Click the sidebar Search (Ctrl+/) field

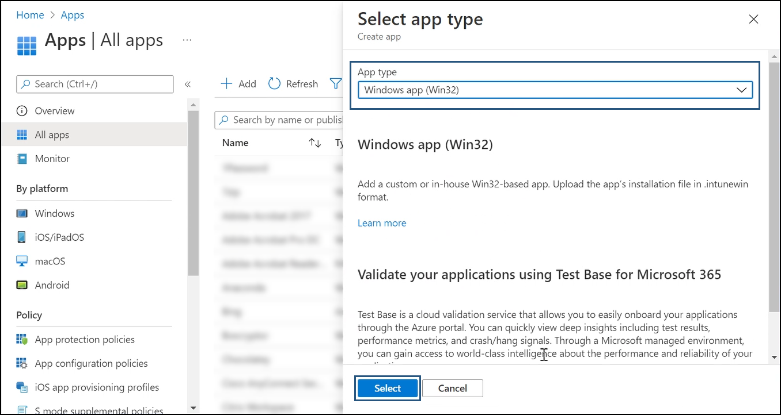point(95,84)
